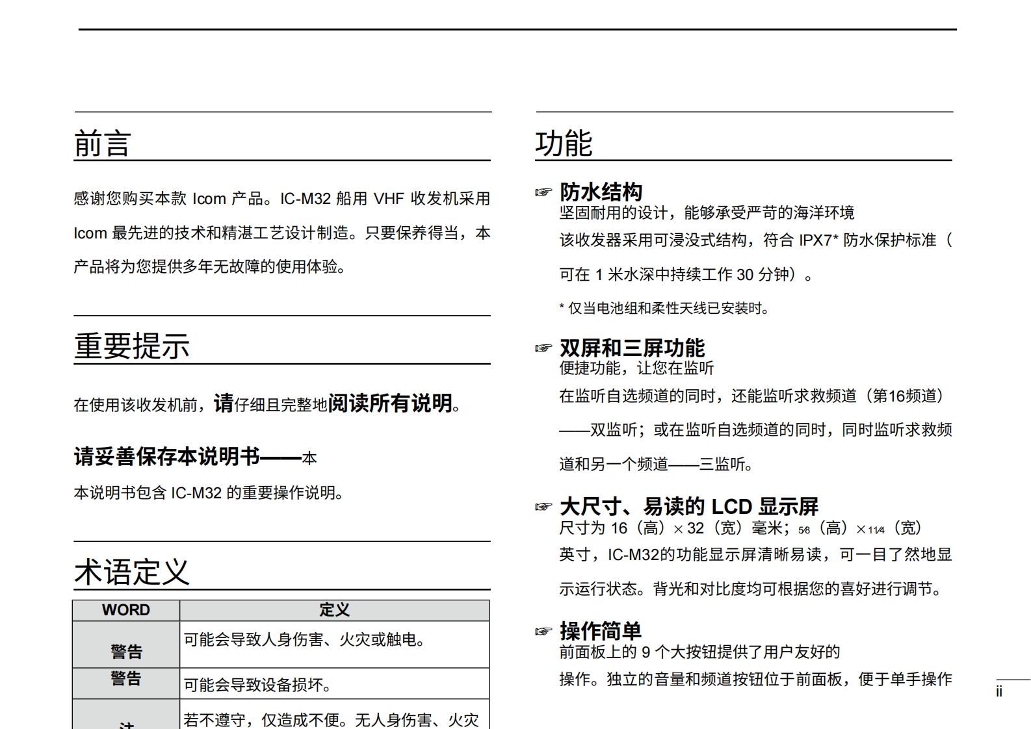The height and width of the screenshot is (729, 1031).
Task: Click the footnote starting with 仅当电池组
Action: pos(664,309)
